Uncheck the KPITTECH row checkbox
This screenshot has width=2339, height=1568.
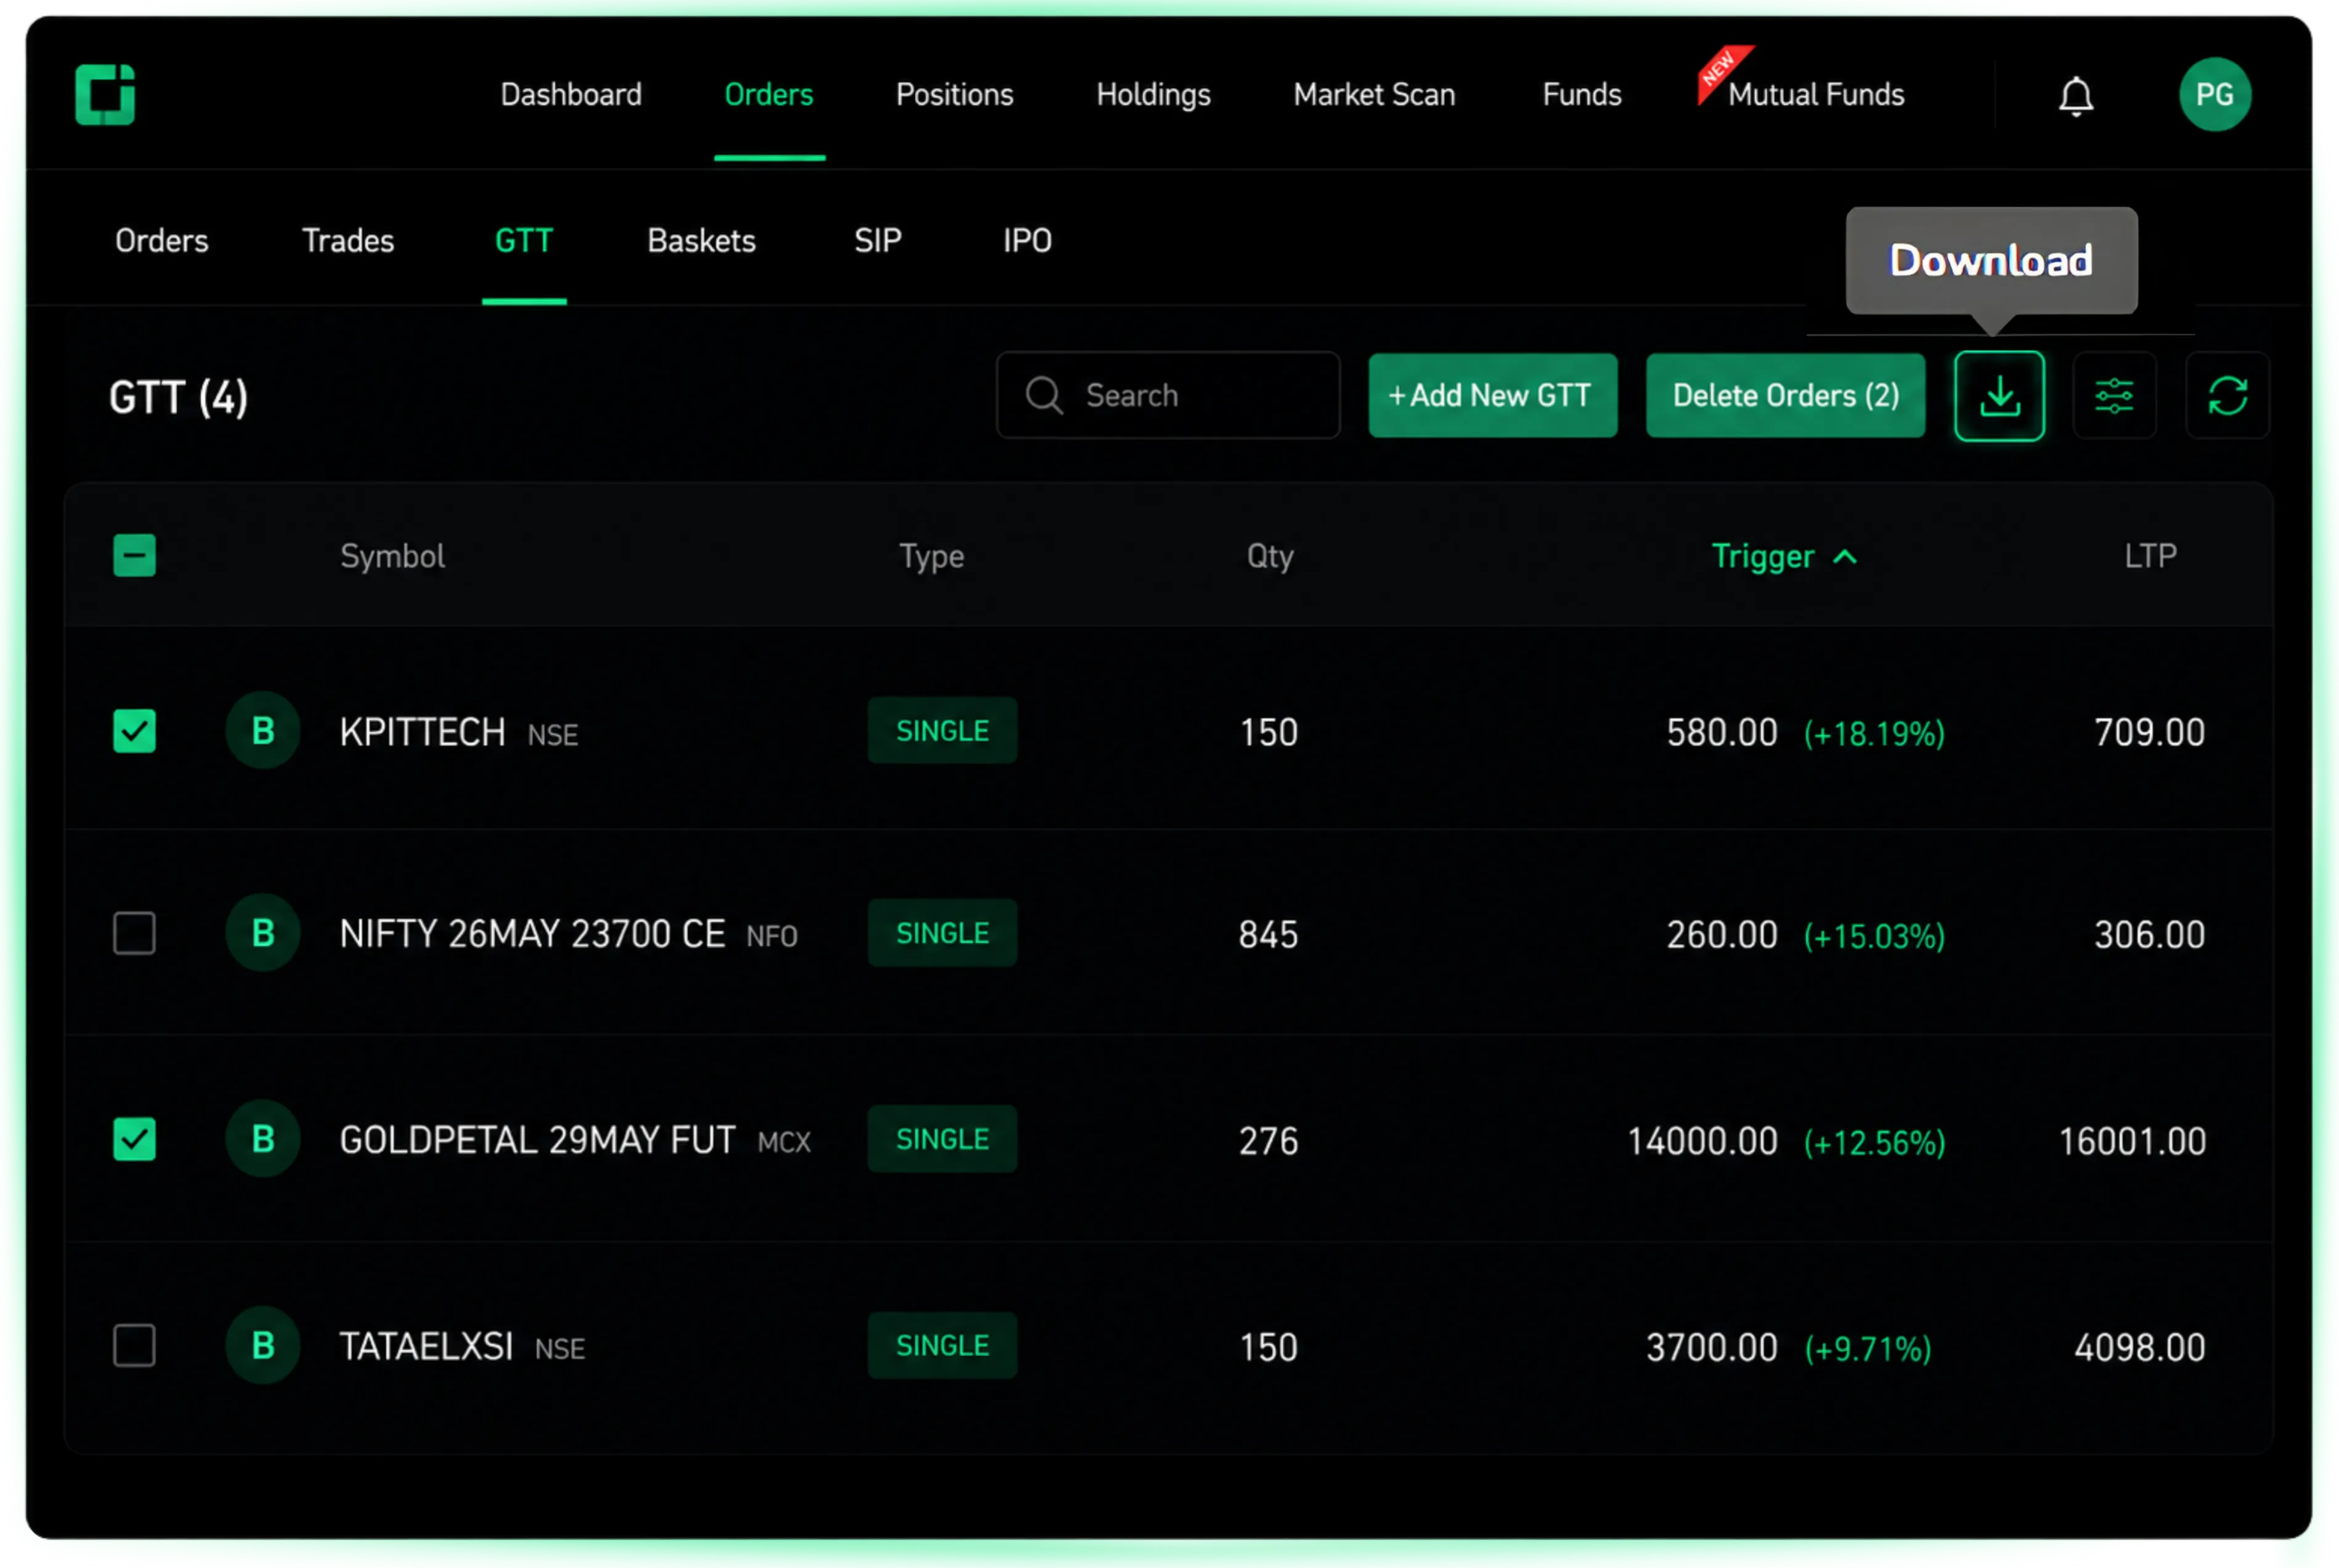[134, 731]
